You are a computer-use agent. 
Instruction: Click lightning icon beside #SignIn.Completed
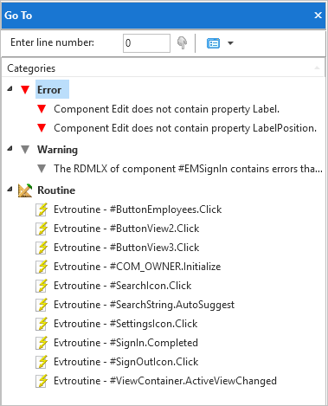coord(42,343)
